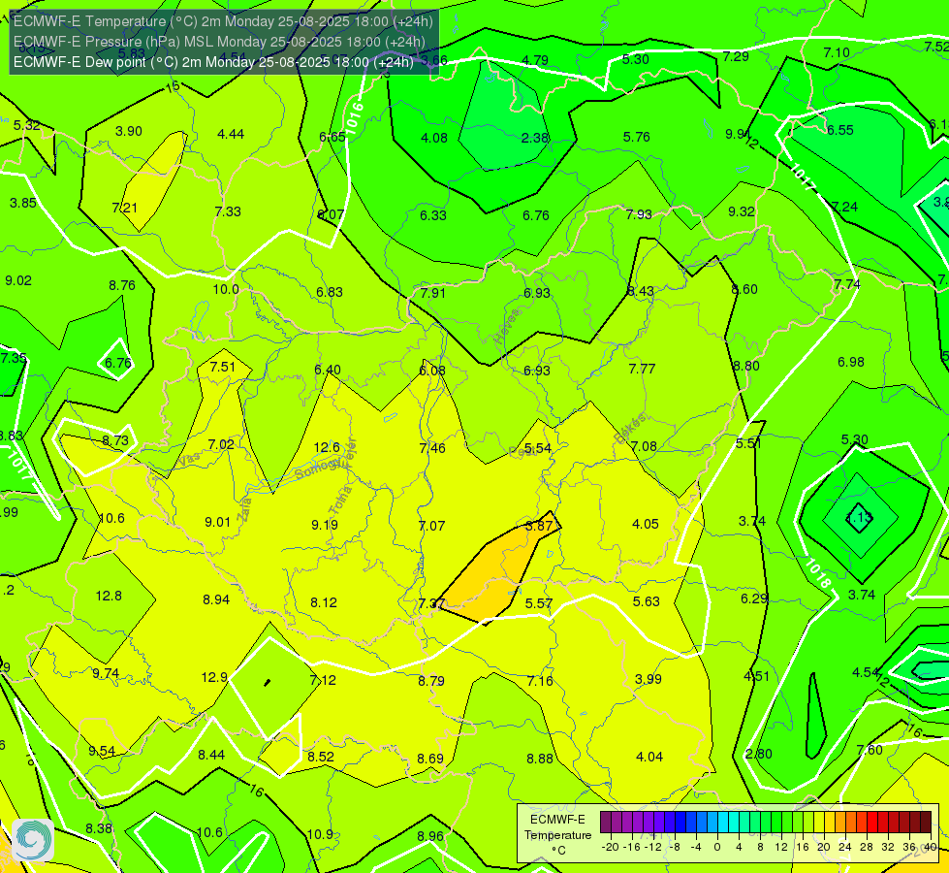
Task: Click the Zala county label
Action: [x=244, y=509]
